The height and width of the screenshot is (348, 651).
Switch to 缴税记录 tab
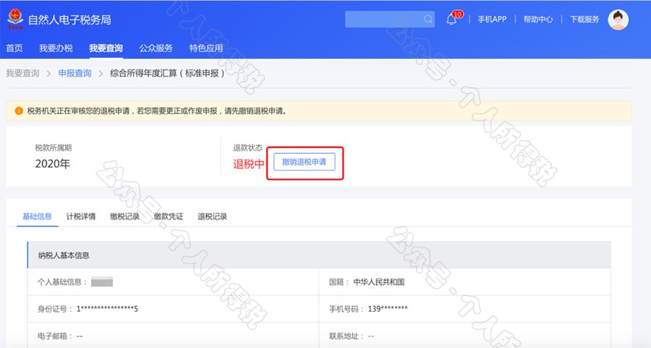coord(124,217)
